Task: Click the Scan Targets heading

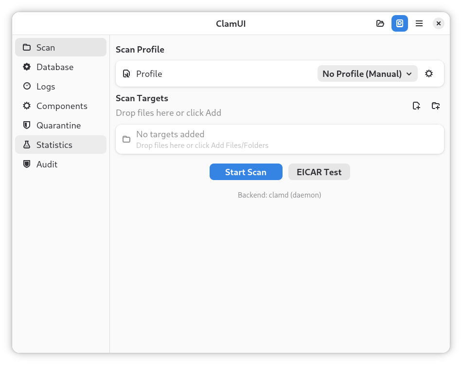Action: pos(142,98)
